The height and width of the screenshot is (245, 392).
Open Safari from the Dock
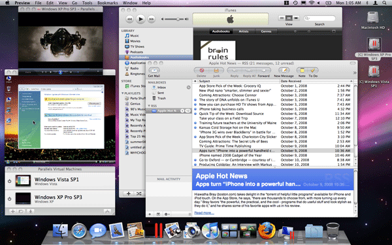[x=79, y=230]
